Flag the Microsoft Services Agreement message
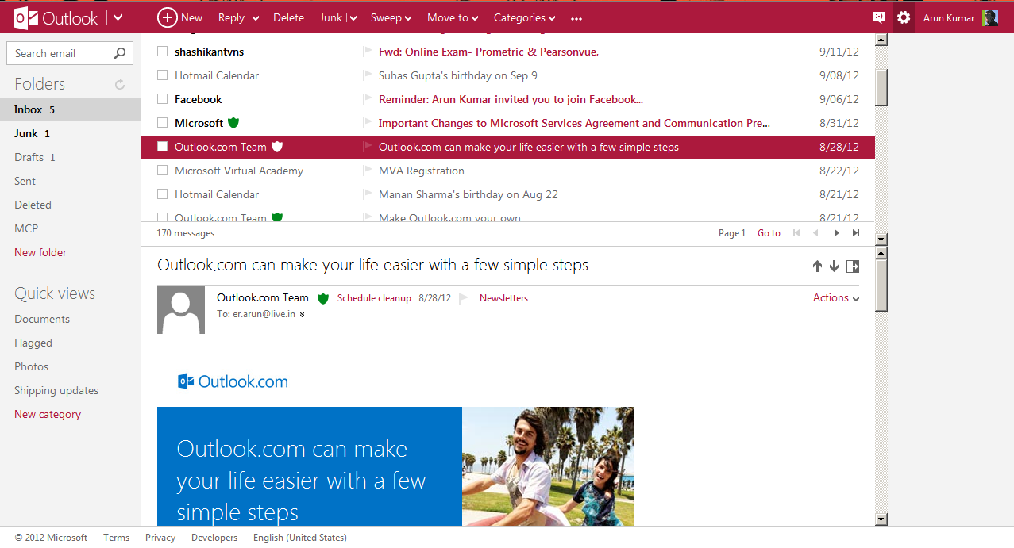This screenshot has height=548, width=1014. 367,123
